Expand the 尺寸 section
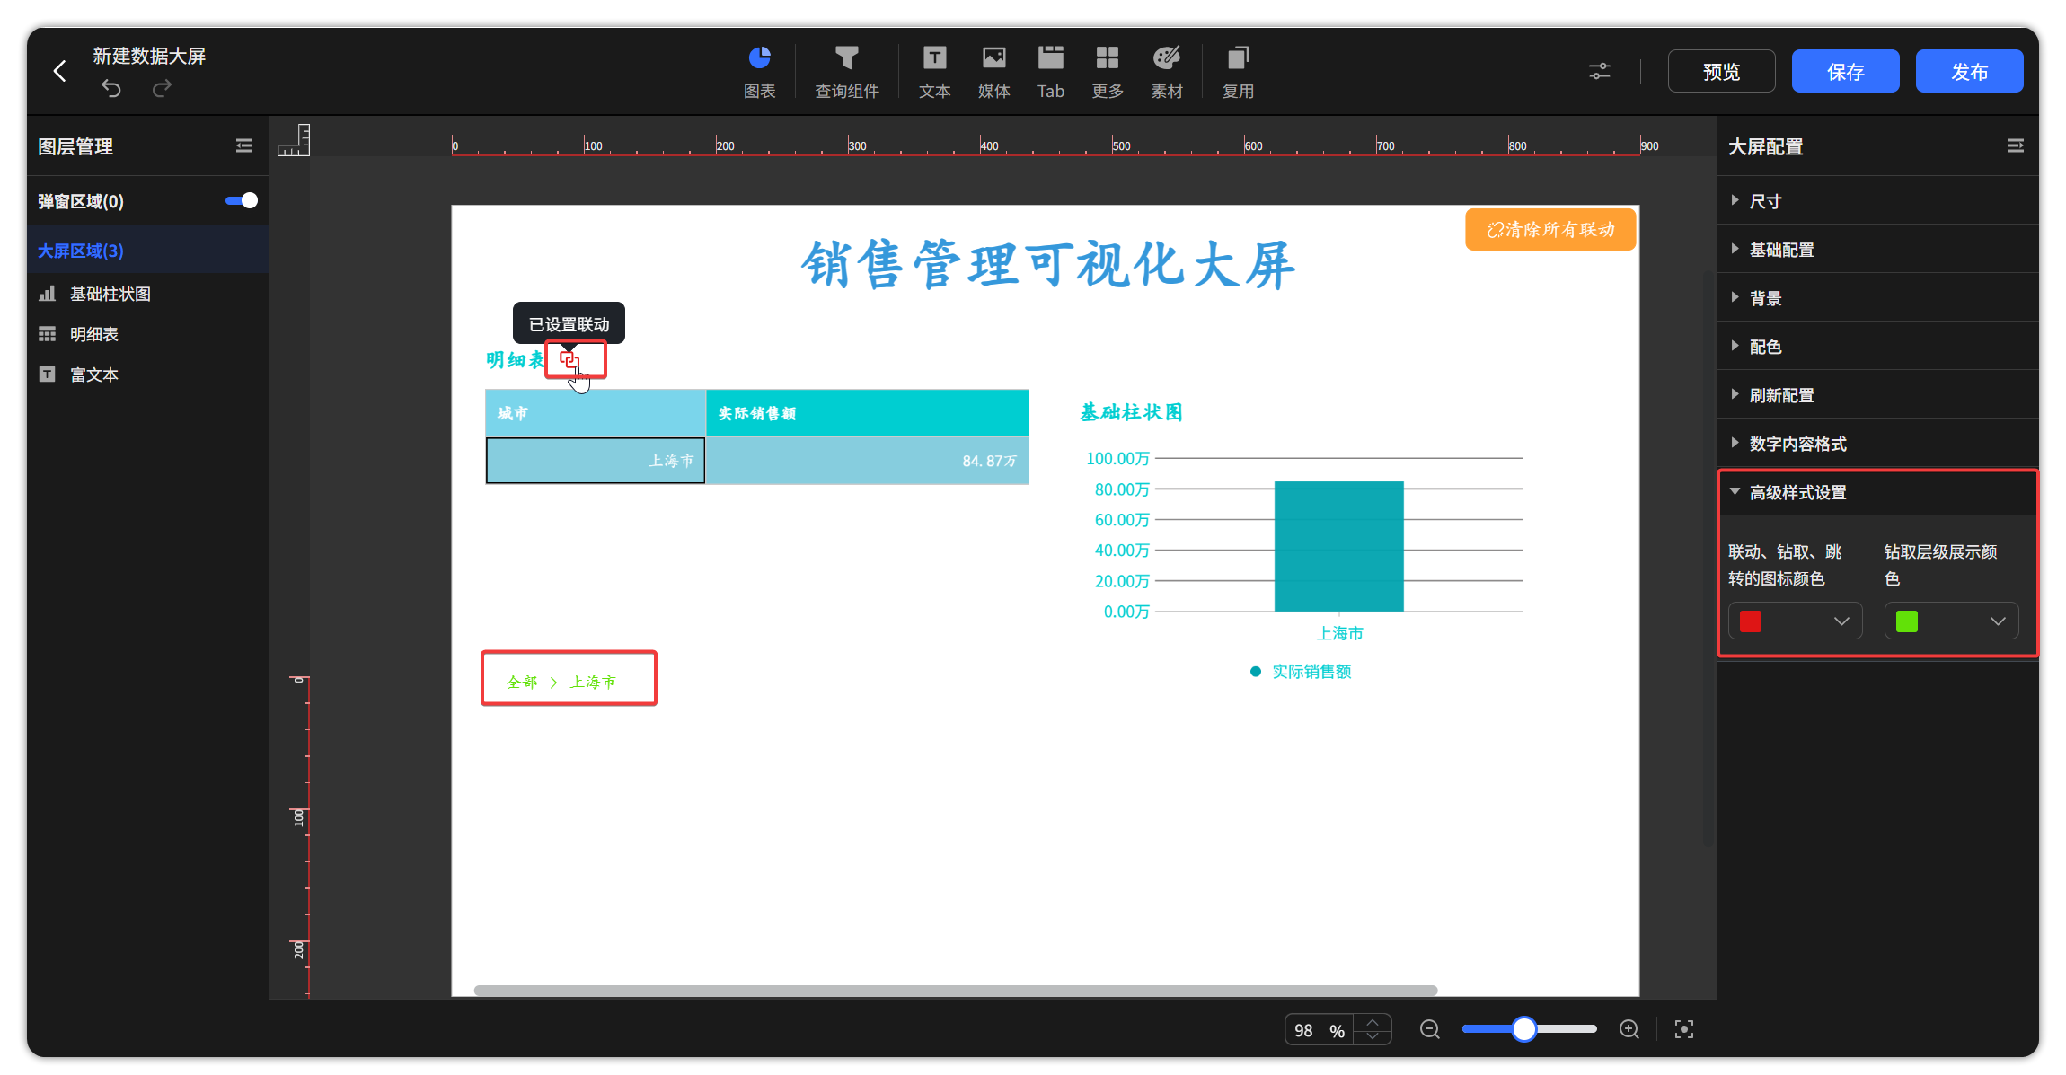The height and width of the screenshot is (1075, 2066). click(1877, 200)
